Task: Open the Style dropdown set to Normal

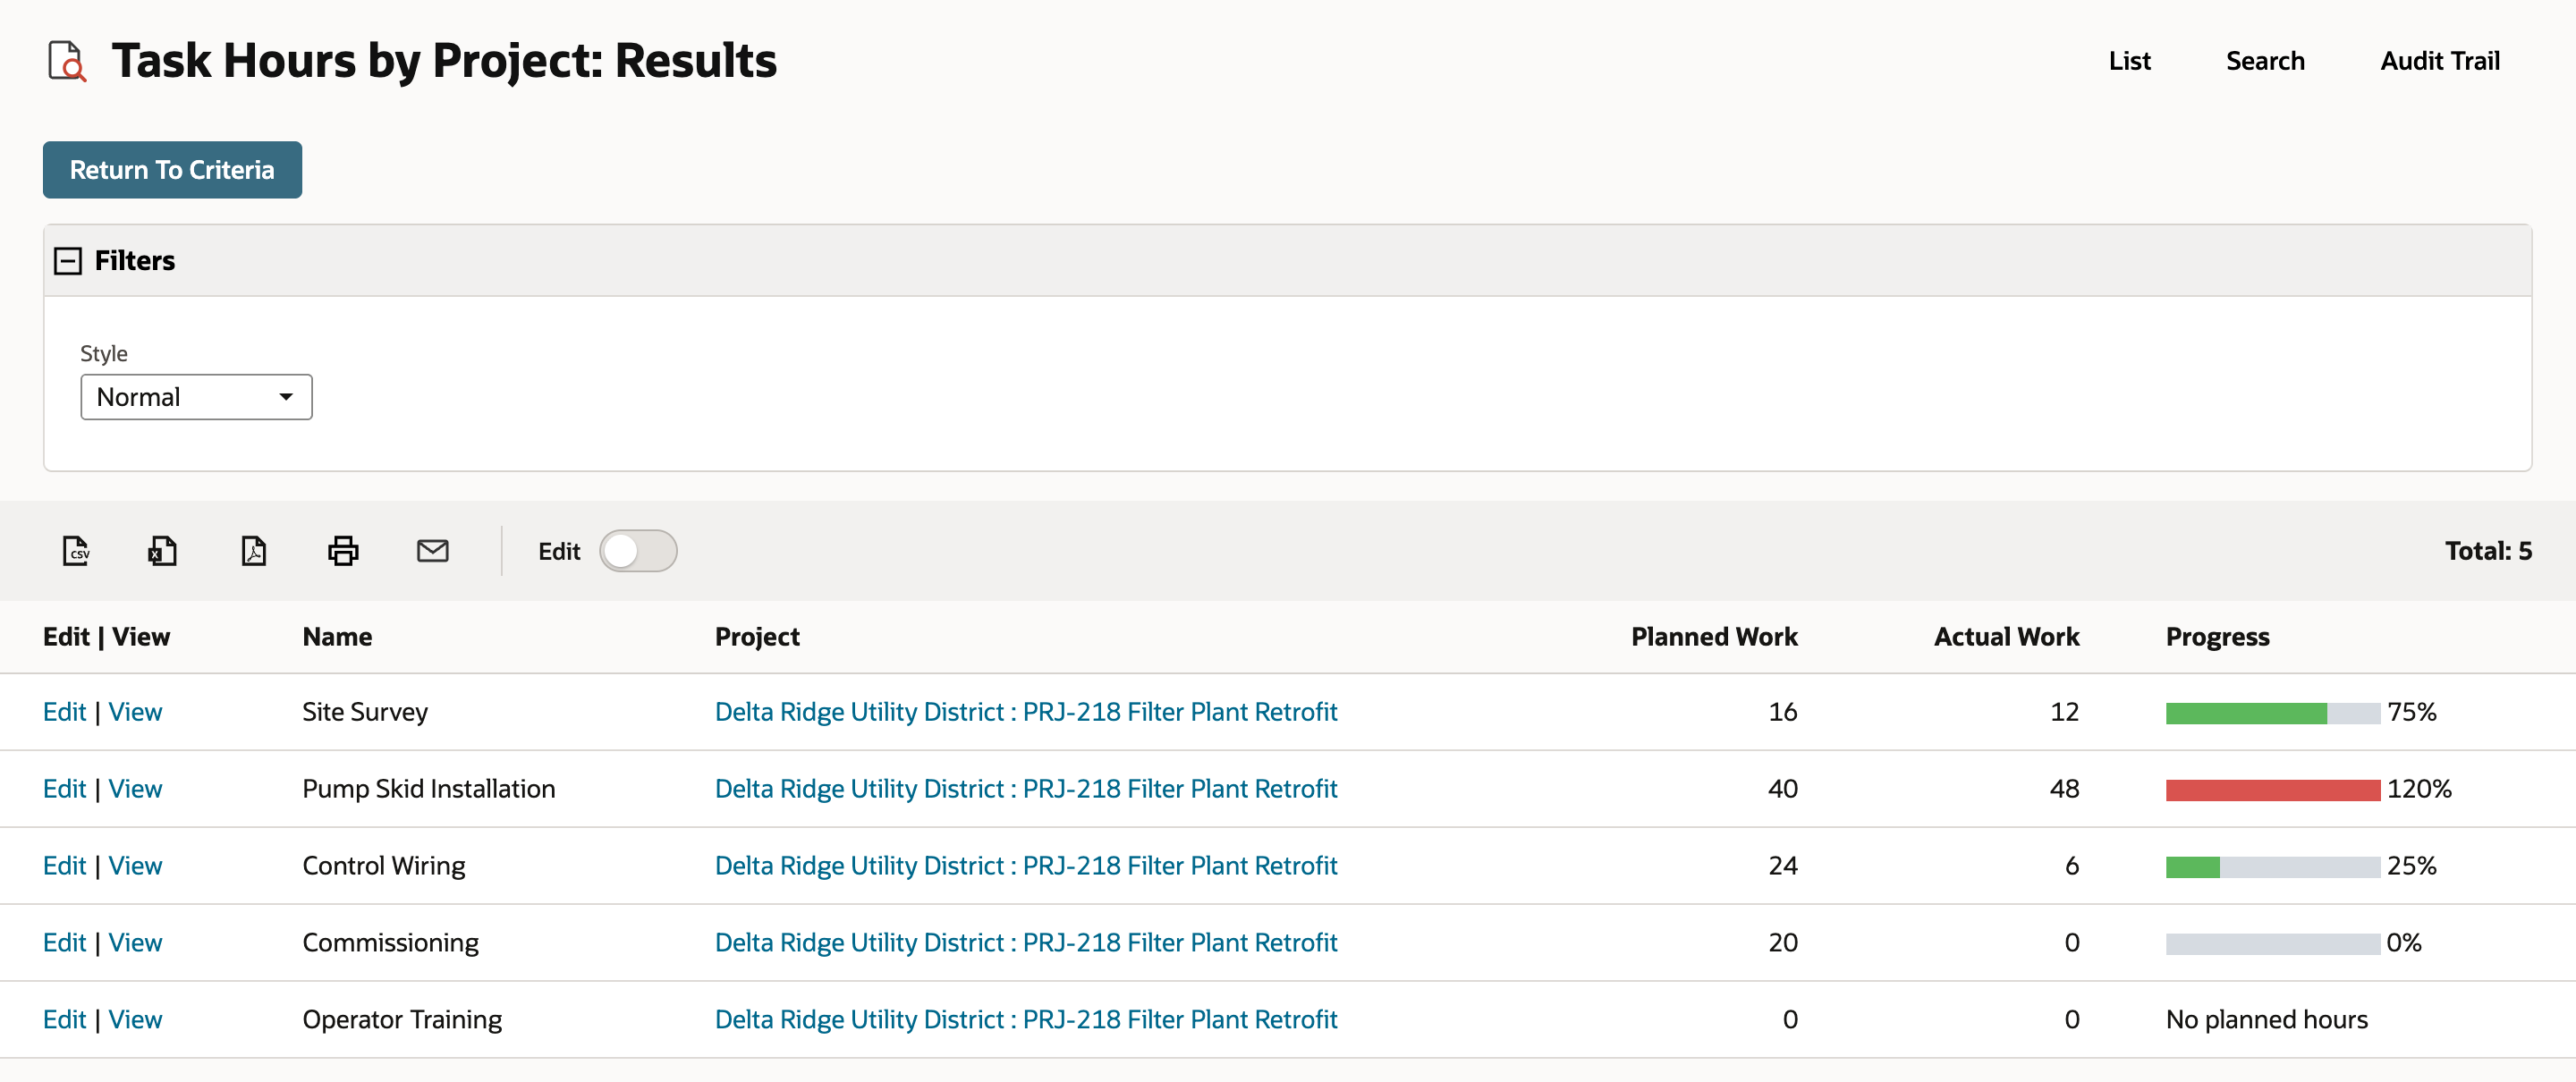Action: coord(196,397)
